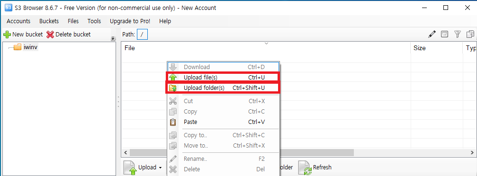Click Copy in the context menu
Viewport: 477px width, 176px height.
(x=223, y=112)
